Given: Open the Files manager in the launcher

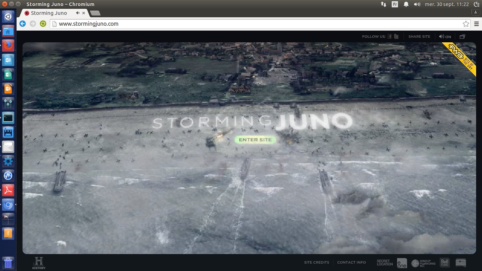Looking at the screenshot, I should point(8,31).
